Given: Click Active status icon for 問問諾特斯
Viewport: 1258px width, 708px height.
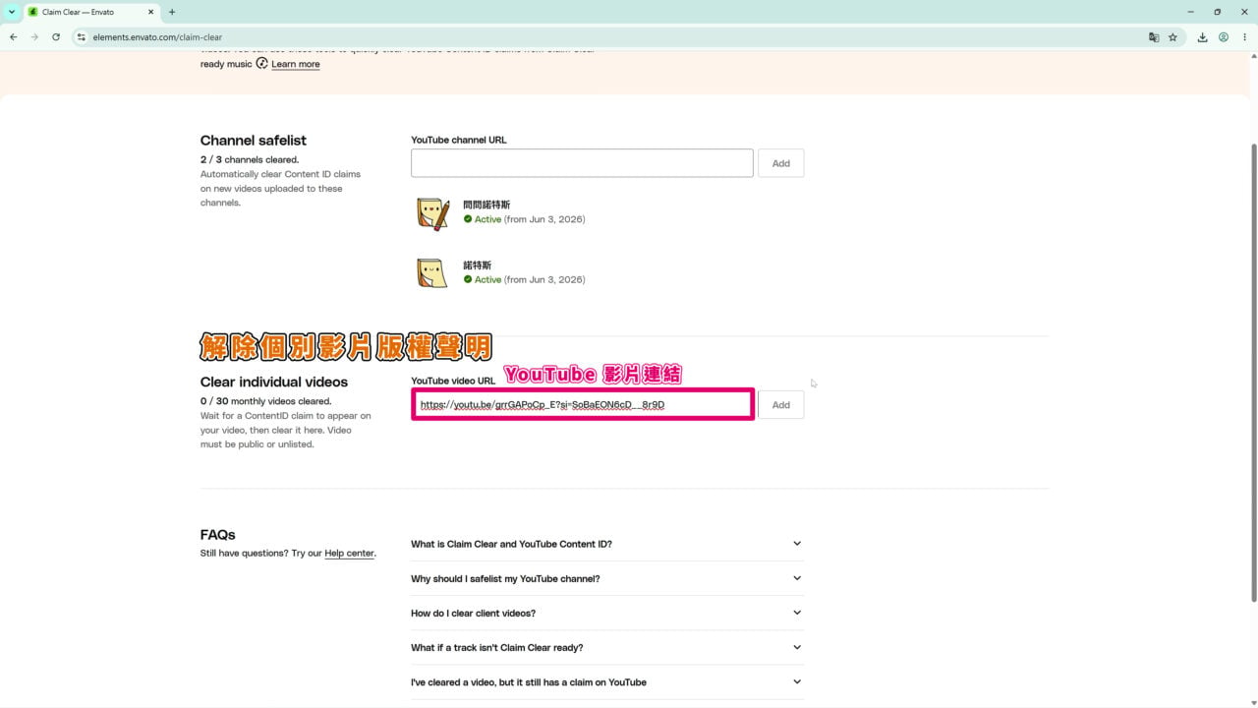Looking at the screenshot, I should (468, 219).
